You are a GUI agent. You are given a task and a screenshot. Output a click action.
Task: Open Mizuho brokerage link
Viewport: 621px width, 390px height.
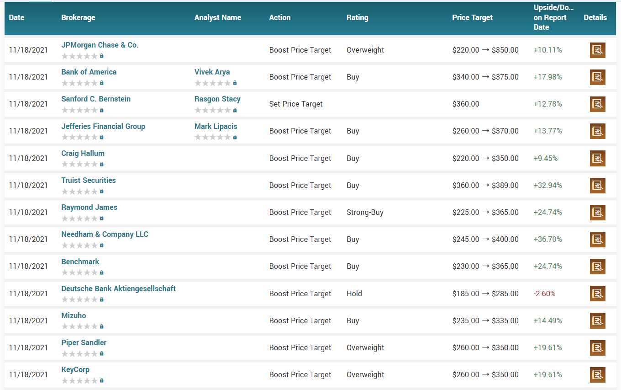(74, 315)
